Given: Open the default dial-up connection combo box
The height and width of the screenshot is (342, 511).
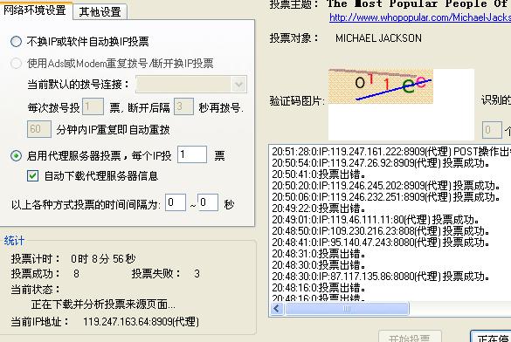Looking at the screenshot, I should point(191,85).
